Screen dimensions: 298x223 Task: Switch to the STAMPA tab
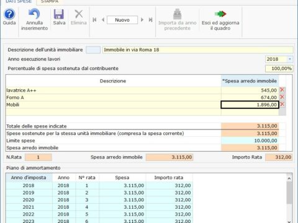pyautogui.click(x=50, y=2)
